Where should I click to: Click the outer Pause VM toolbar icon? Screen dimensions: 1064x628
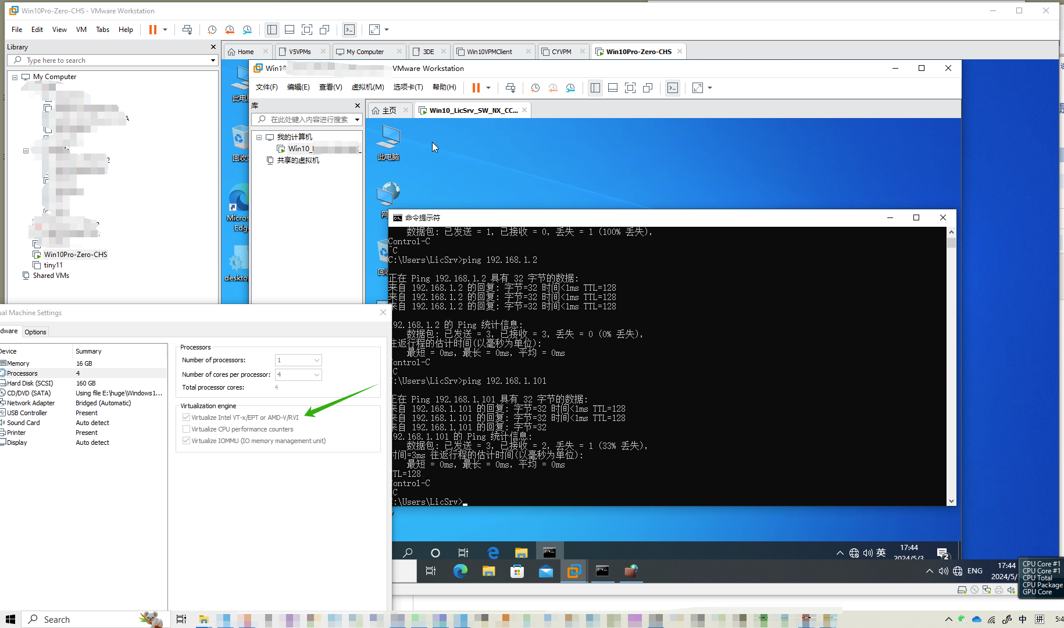(x=153, y=30)
